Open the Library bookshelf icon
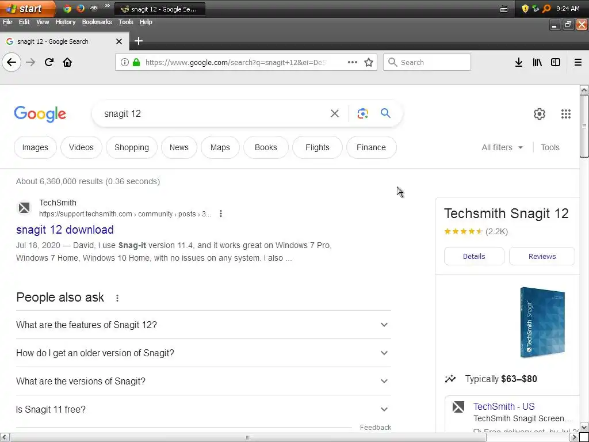The image size is (589, 442). coord(537,62)
